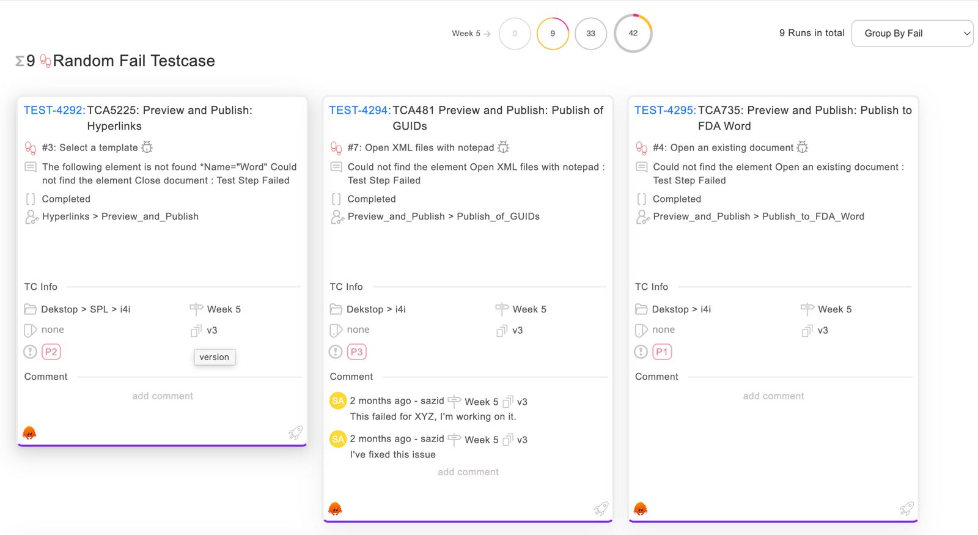The image size is (978, 535).
Task: Open the Group By Fail dropdown
Action: (x=912, y=34)
